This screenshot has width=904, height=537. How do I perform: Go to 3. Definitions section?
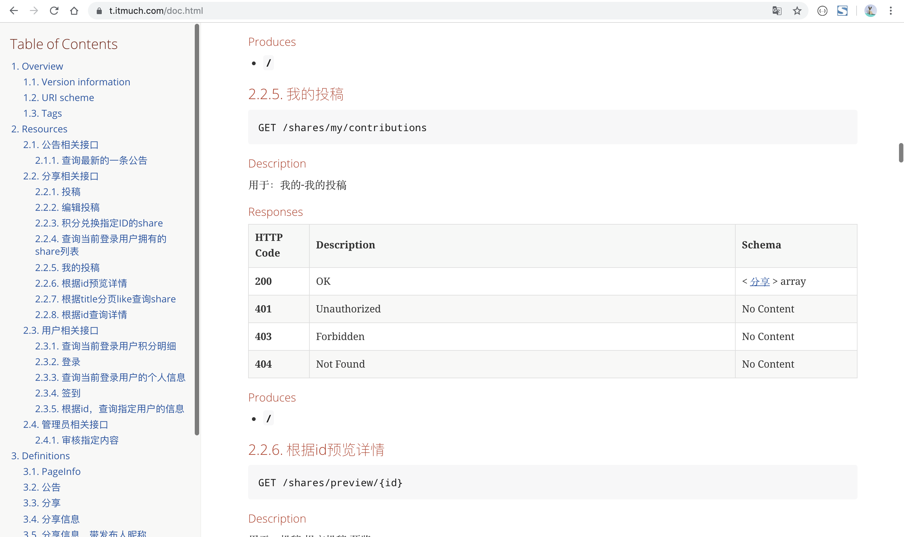40,455
